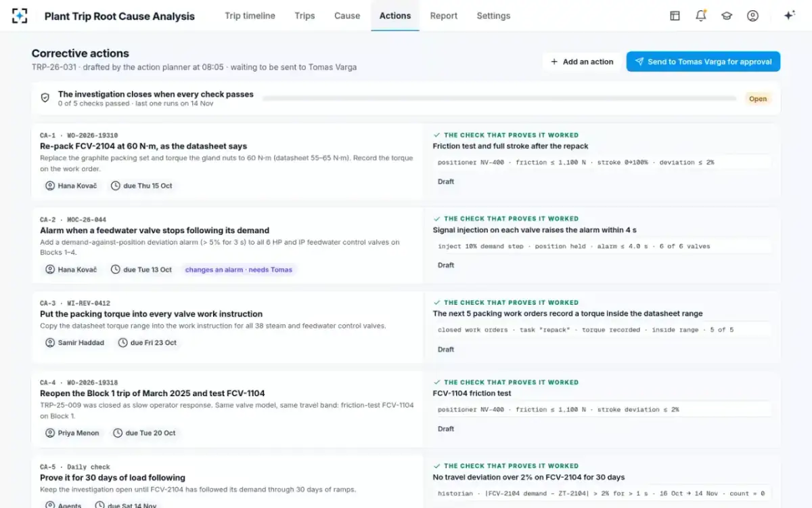Open 'Put the packing torque' action title

click(152, 314)
